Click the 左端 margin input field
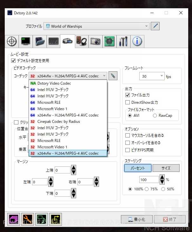The image size is (192, 232). pyautogui.click(x=40, y=182)
